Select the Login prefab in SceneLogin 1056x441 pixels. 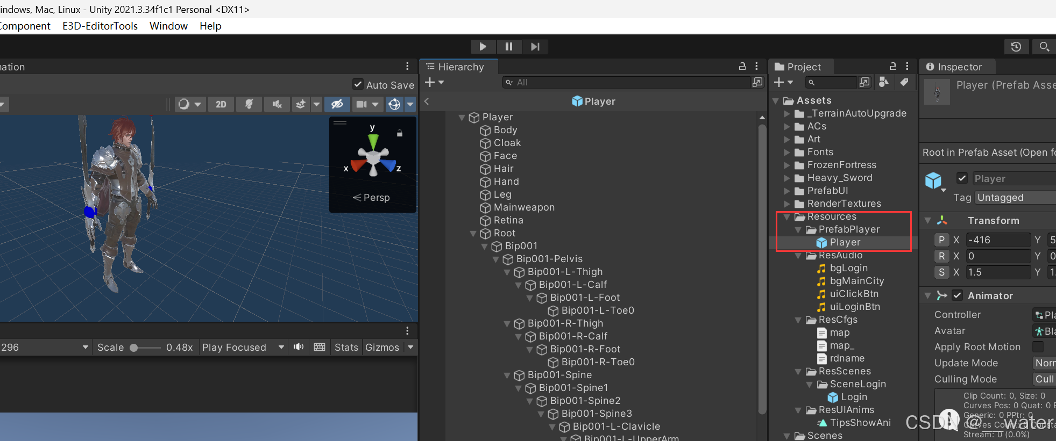(854, 397)
